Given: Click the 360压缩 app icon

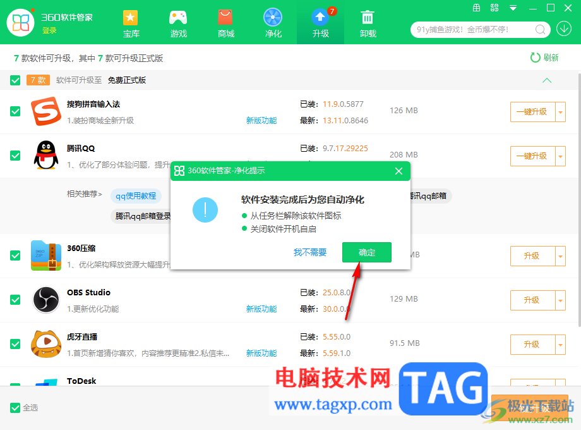Looking at the screenshot, I should (x=46, y=255).
